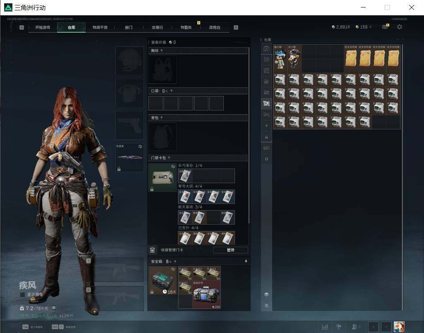Open the 部门 tab
Viewport: 424px width, 333px height.
click(x=129, y=27)
